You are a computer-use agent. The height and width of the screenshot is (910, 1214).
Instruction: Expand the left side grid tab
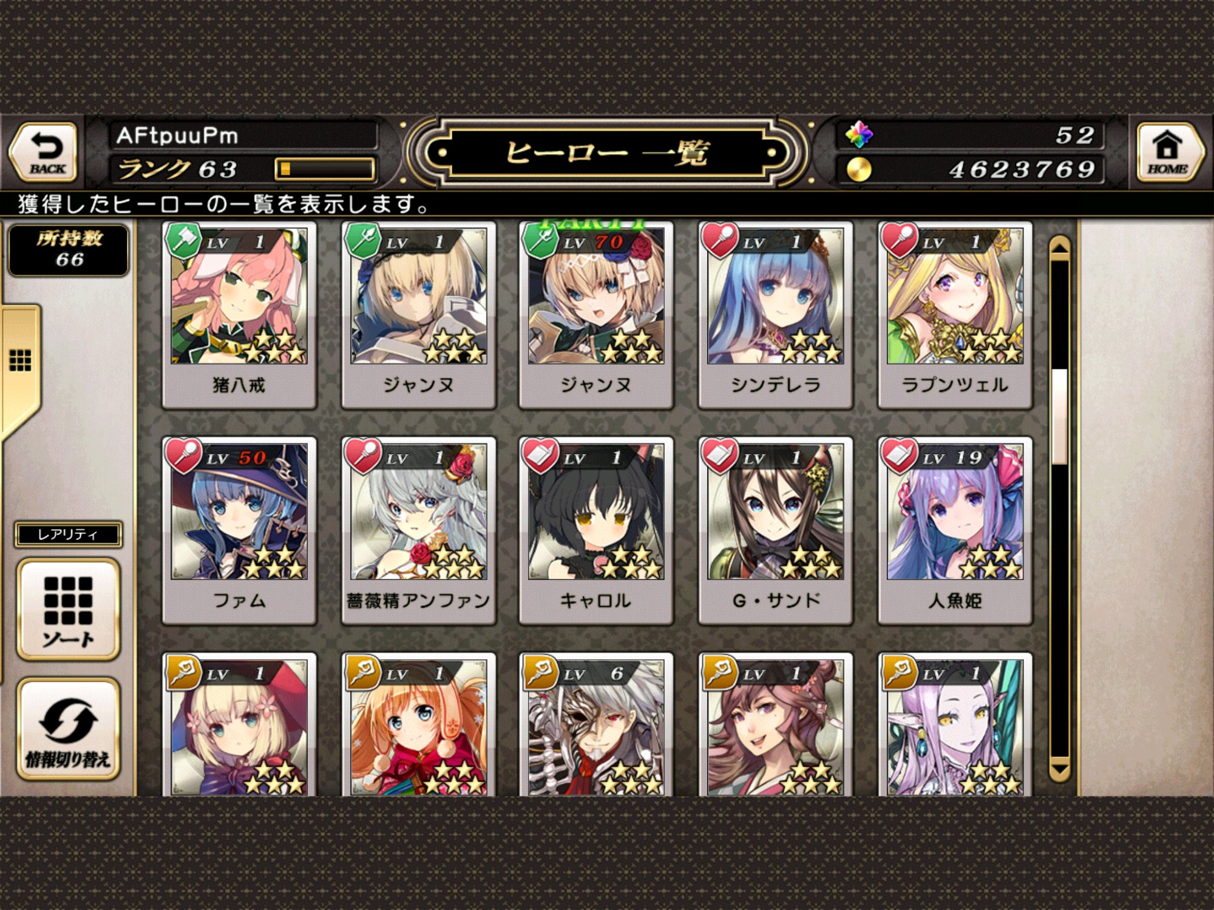(21, 360)
